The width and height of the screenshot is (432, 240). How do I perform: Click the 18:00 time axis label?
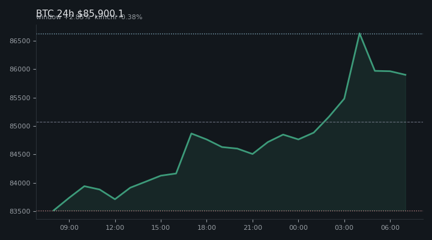click(x=206, y=227)
